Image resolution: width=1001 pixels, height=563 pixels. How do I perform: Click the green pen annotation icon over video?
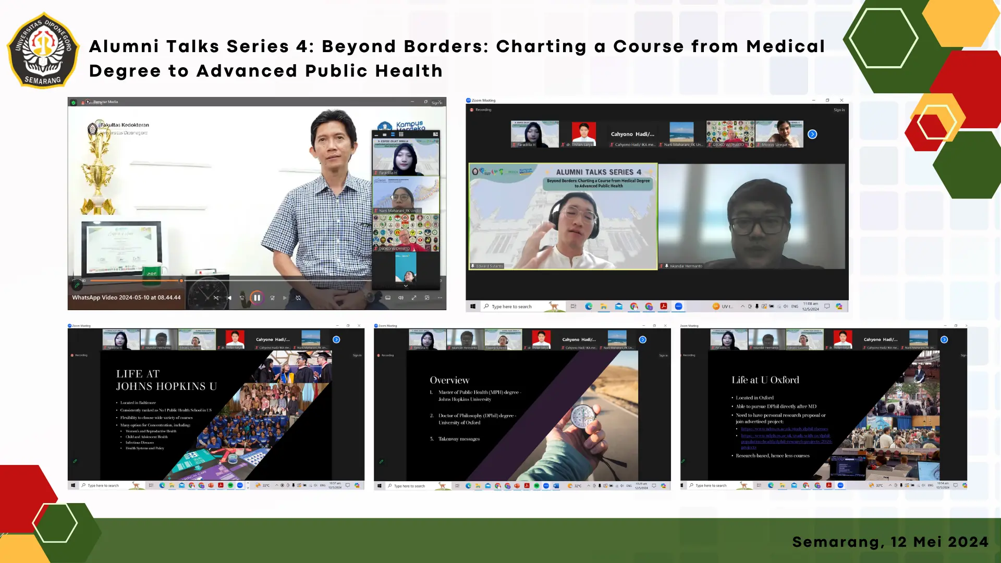pos(77,285)
